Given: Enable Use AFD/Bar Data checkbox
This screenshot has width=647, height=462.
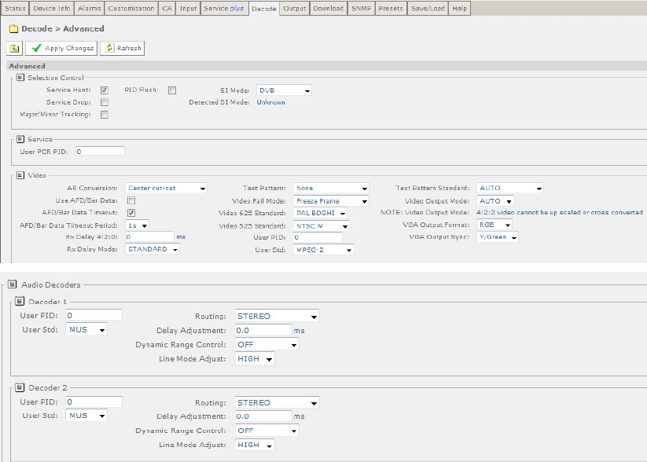Looking at the screenshot, I should [x=131, y=200].
